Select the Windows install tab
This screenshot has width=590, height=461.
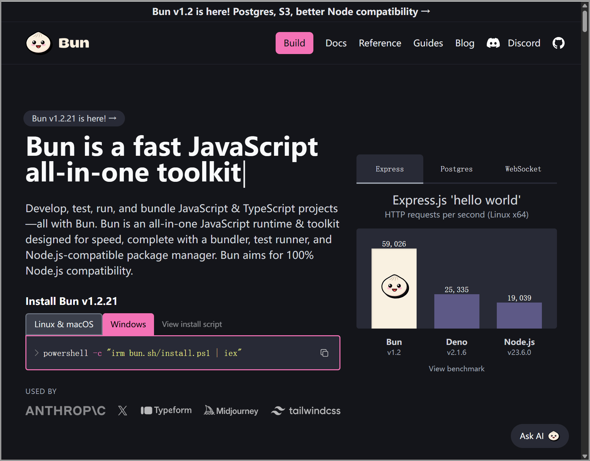128,324
